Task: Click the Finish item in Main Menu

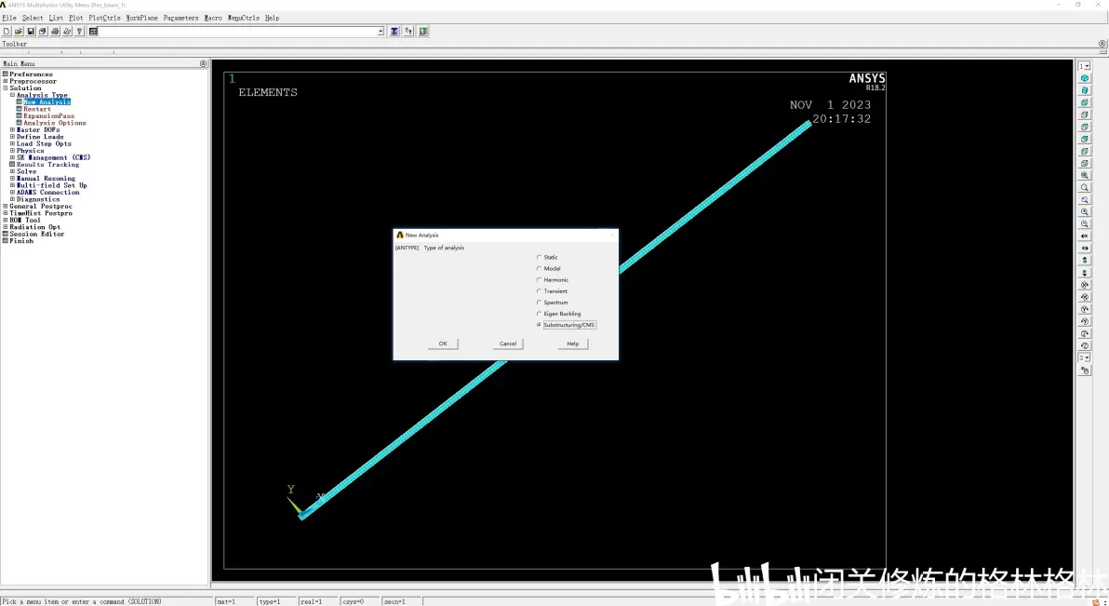Action: click(21, 241)
